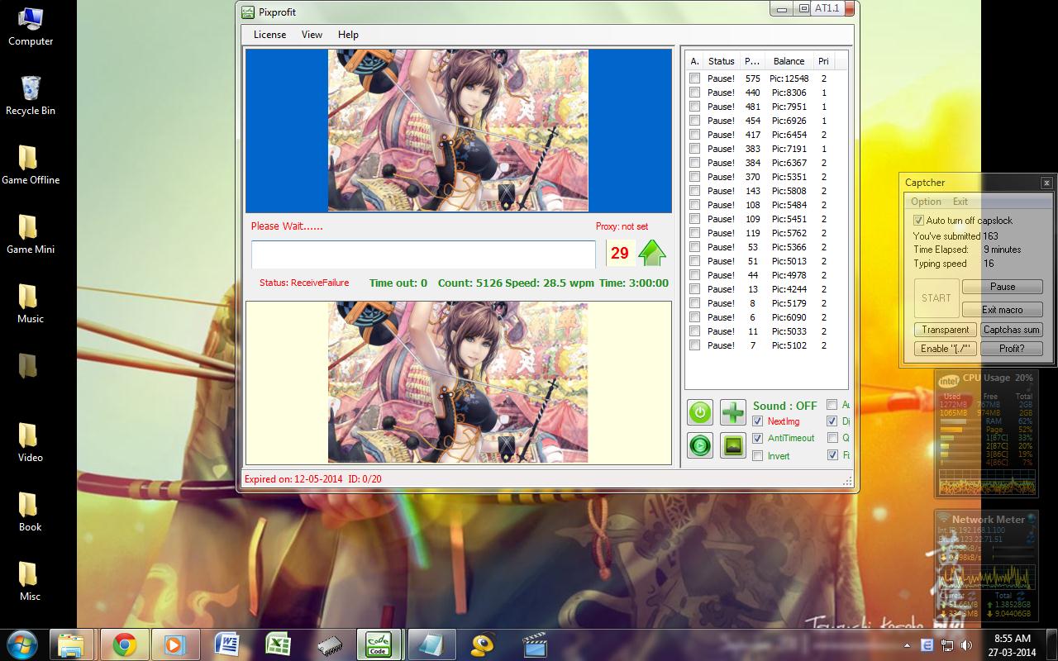The image size is (1058, 661).
Task: Open the Option menu in Captcher
Action: pyautogui.click(x=926, y=202)
